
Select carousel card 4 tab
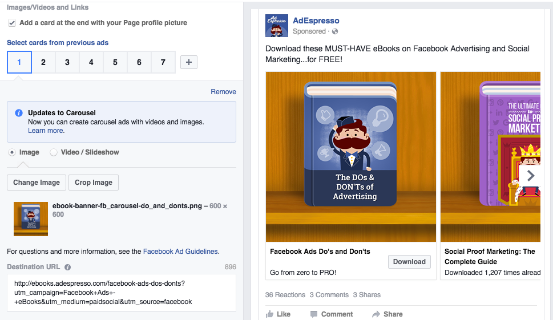coord(91,62)
